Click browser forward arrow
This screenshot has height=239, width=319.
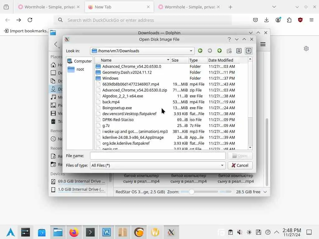(x=19, y=20)
